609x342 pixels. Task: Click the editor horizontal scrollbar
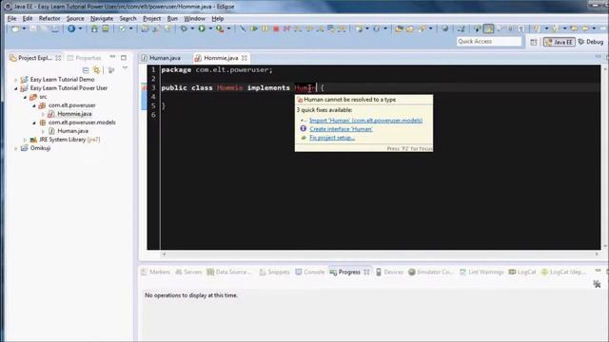[381, 255]
